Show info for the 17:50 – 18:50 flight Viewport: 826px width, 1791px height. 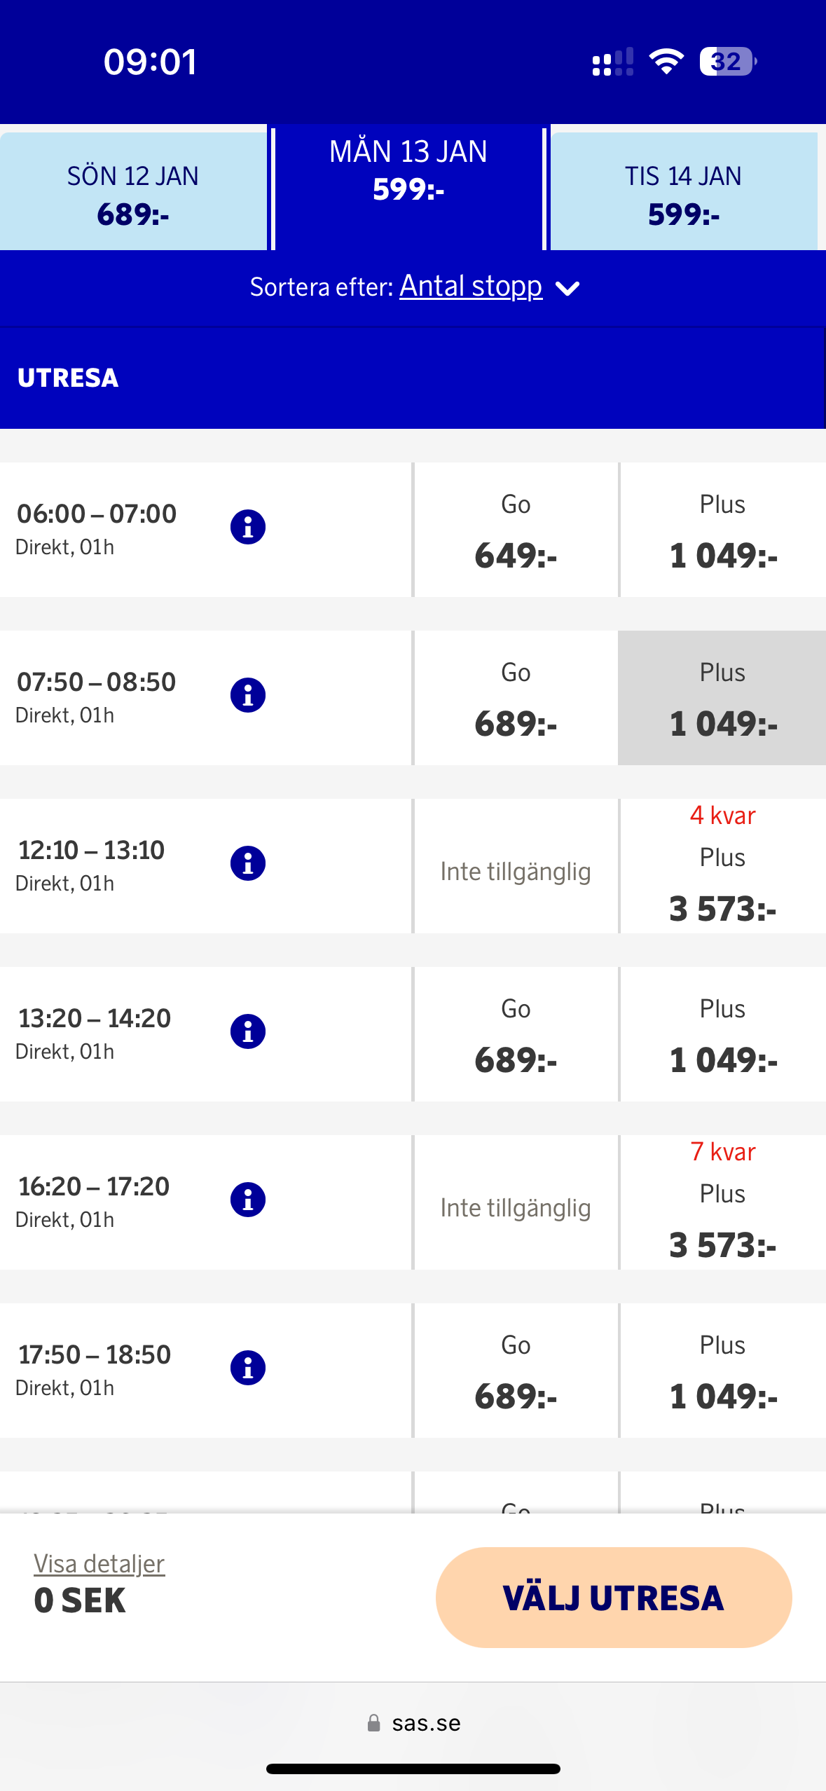(x=247, y=1368)
